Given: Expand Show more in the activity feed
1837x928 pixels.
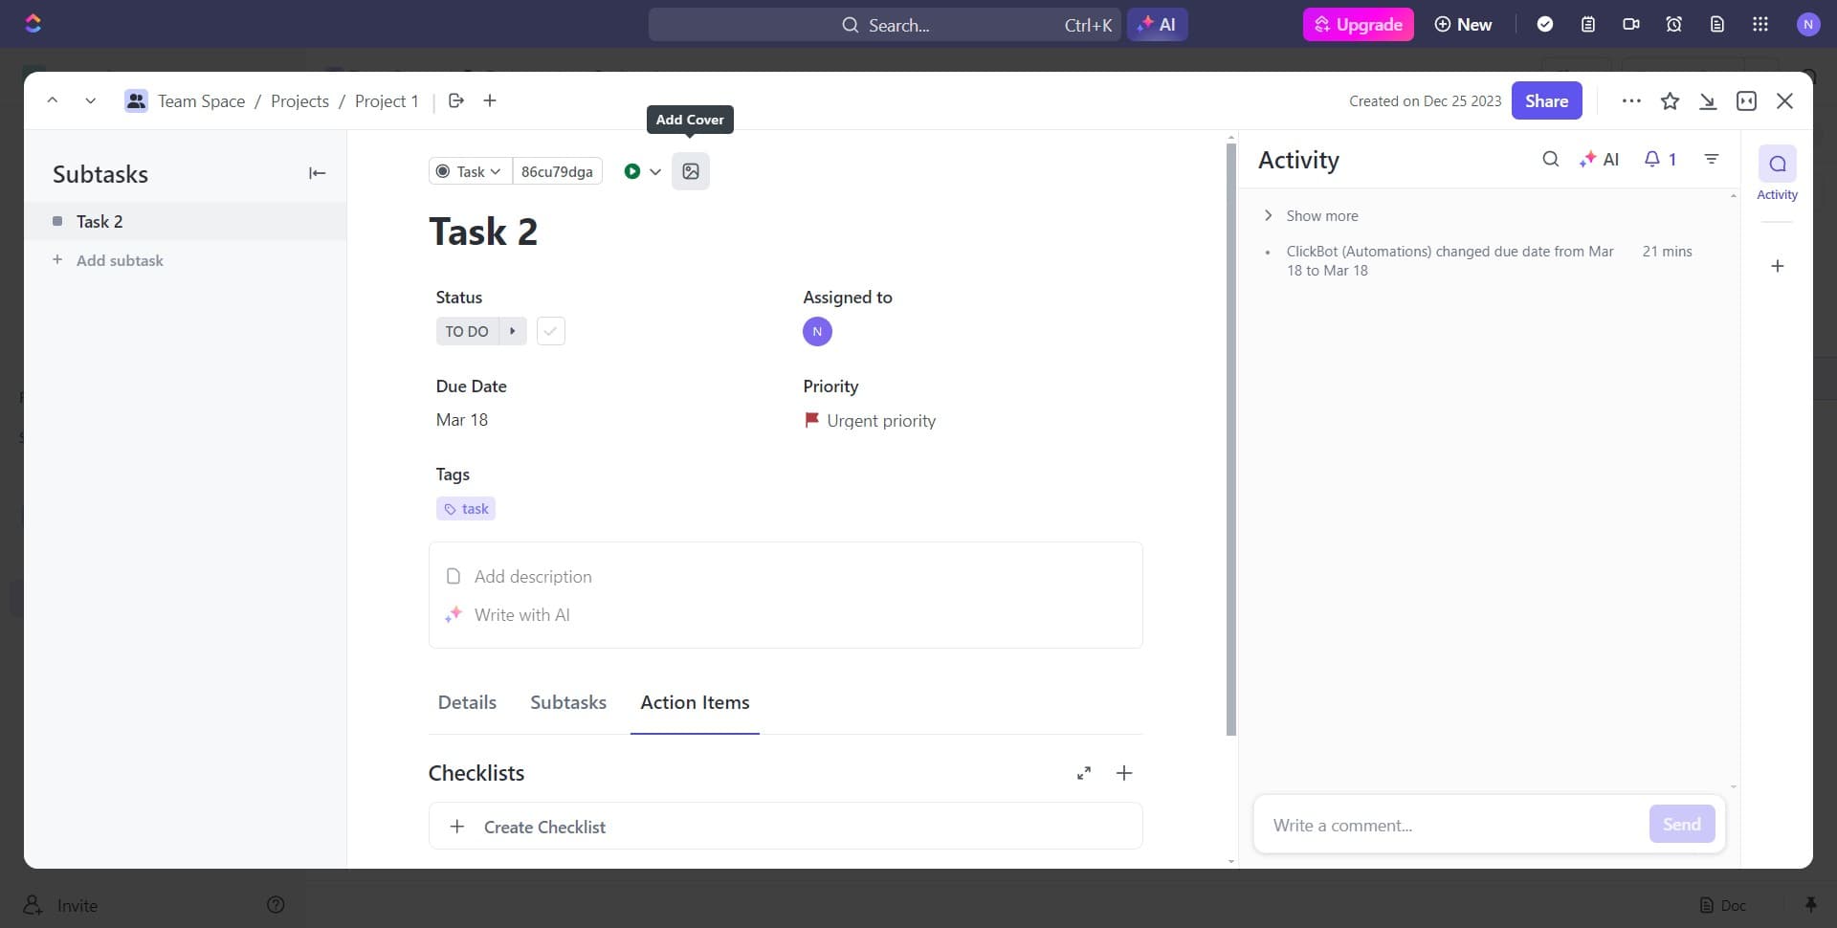Looking at the screenshot, I should (1323, 215).
